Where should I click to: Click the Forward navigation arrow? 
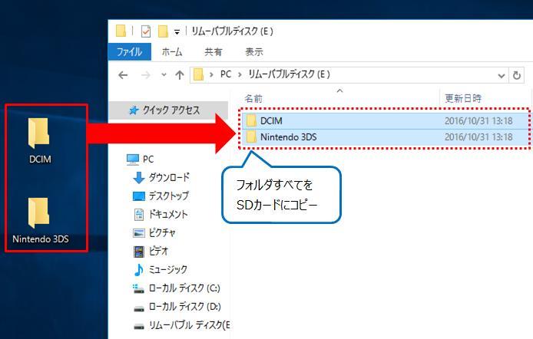146,74
